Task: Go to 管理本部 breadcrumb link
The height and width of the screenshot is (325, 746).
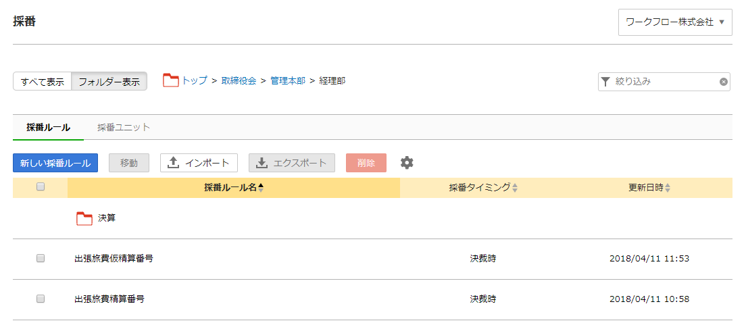Action: (288, 81)
